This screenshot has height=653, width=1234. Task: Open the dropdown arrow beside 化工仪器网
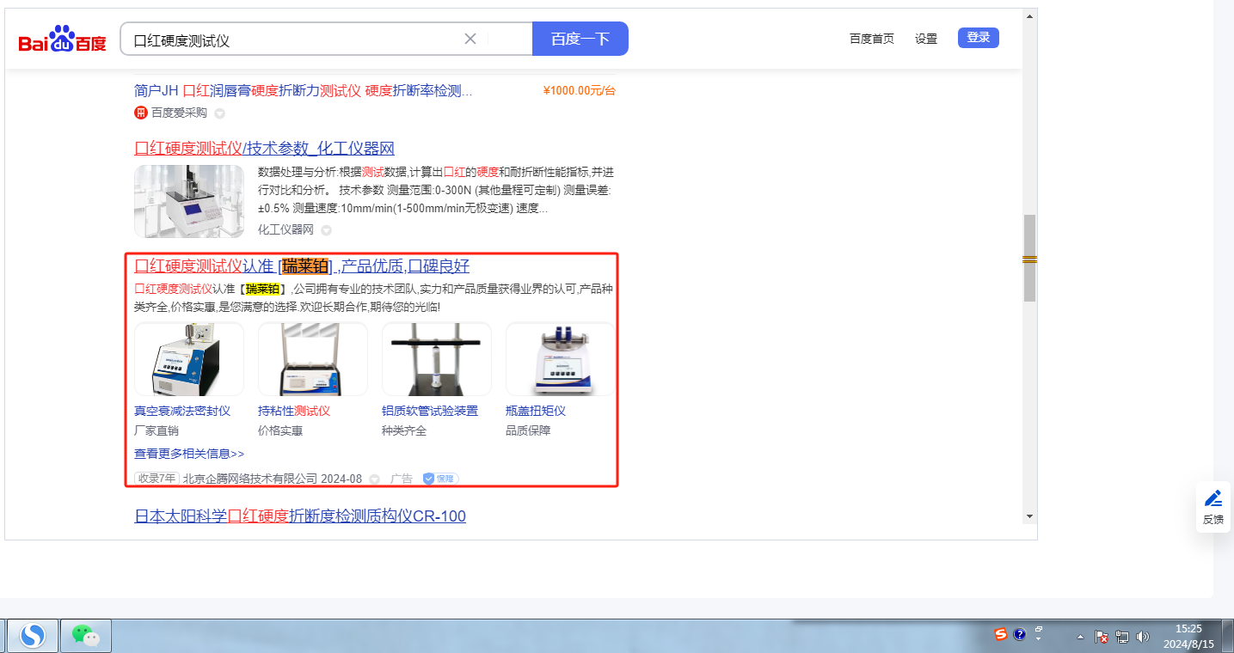point(326,230)
